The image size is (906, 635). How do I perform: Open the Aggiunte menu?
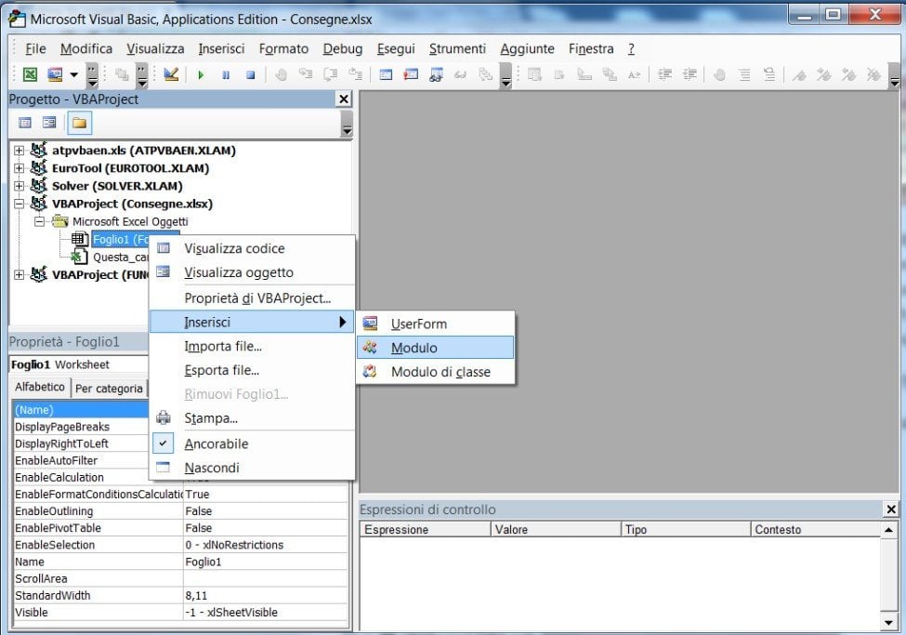527,48
